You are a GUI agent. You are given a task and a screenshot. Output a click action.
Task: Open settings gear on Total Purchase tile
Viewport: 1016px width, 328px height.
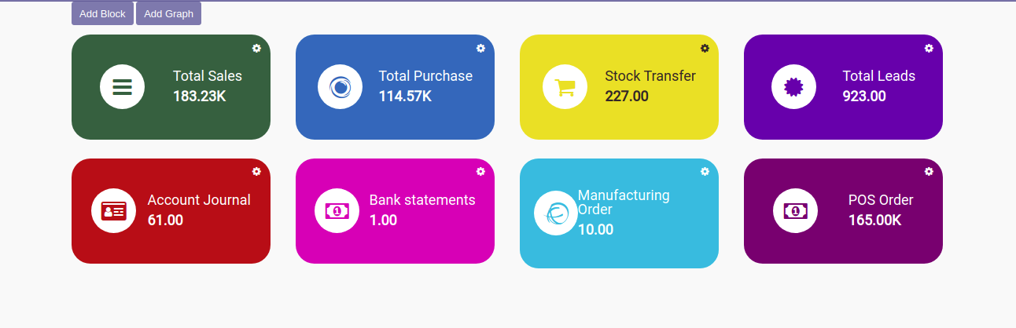480,48
